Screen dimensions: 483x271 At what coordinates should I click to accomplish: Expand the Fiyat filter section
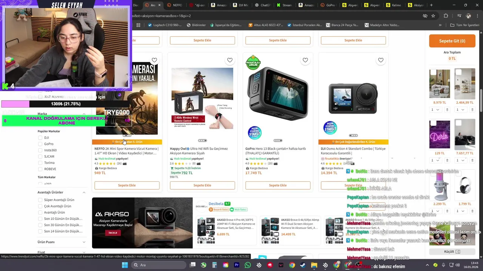pos(84,252)
